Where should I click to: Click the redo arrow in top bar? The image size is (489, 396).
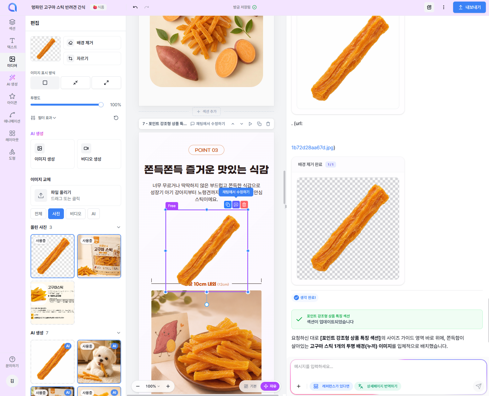pyautogui.click(x=147, y=7)
